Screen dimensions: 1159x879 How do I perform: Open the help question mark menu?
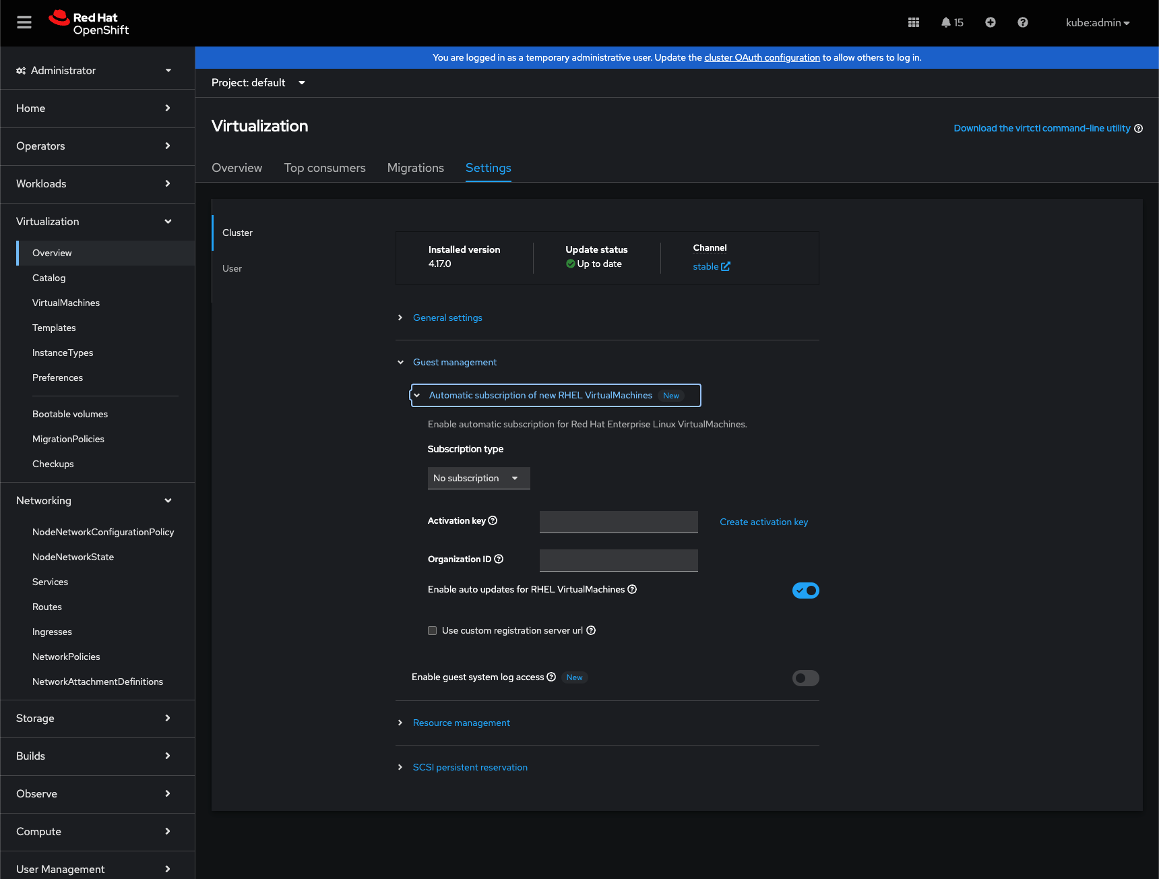1022,22
